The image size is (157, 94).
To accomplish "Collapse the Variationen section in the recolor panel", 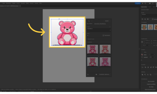I will (87, 42).
